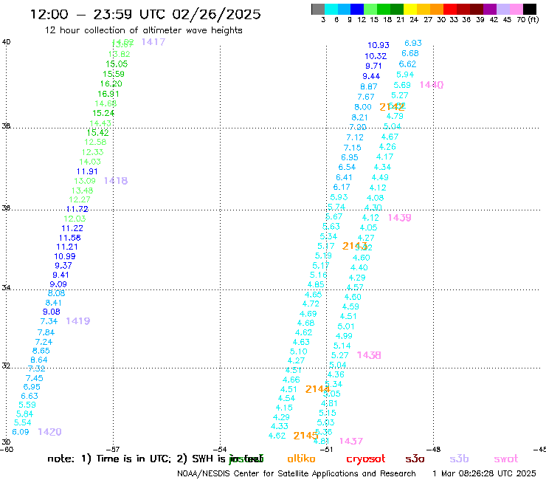Screen dimensions: 546x480
Task: Click the '1 Mar 08:26:28 UTC 2025' timestamp
Action: tap(484, 473)
